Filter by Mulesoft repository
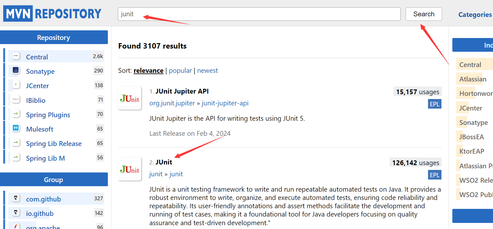This screenshot has height=229, width=493. click(40, 129)
